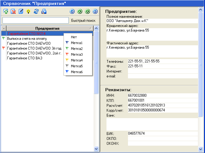Go to the first record
205x153 pixels.
72,12
